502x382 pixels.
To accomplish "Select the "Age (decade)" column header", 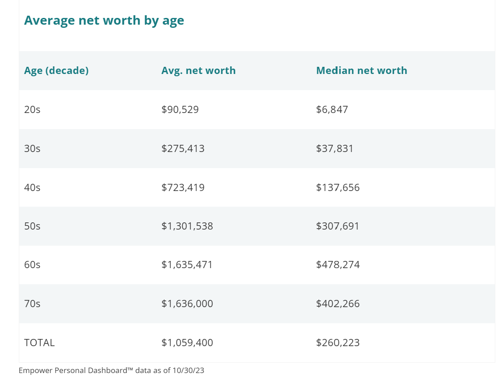I will (56, 70).
